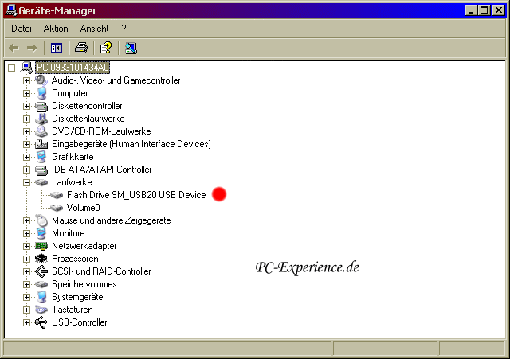Select Flash Drive SM_USB20 USB Device
This screenshot has height=359, width=510.
click(x=136, y=195)
